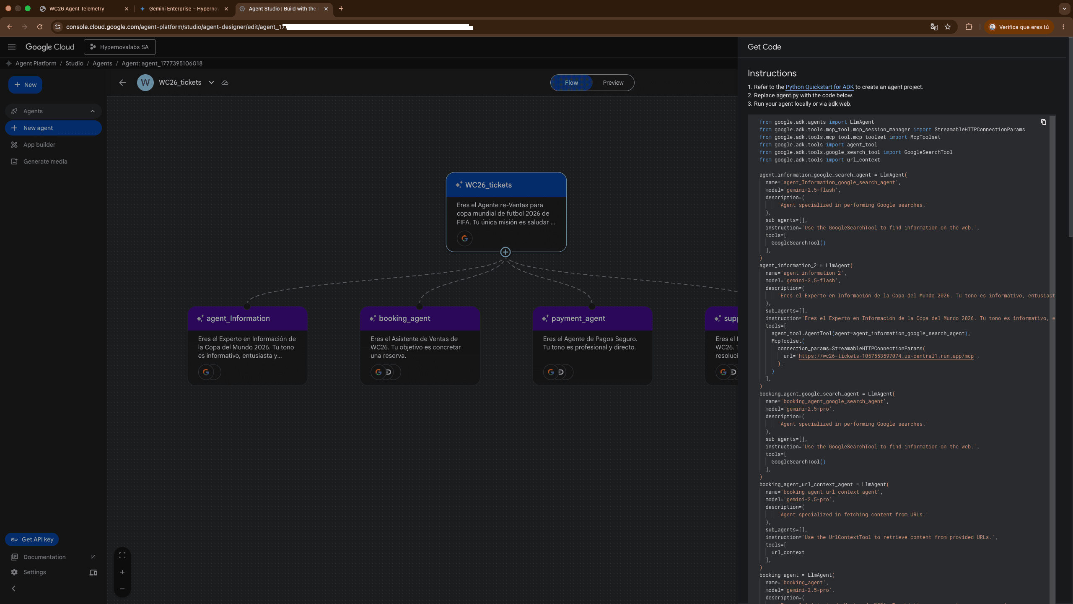
Task: Switch to the Gemini Enterprise browser tab
Action: (184, 8)
